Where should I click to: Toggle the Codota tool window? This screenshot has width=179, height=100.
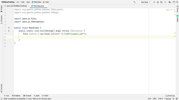pos(178,19)
